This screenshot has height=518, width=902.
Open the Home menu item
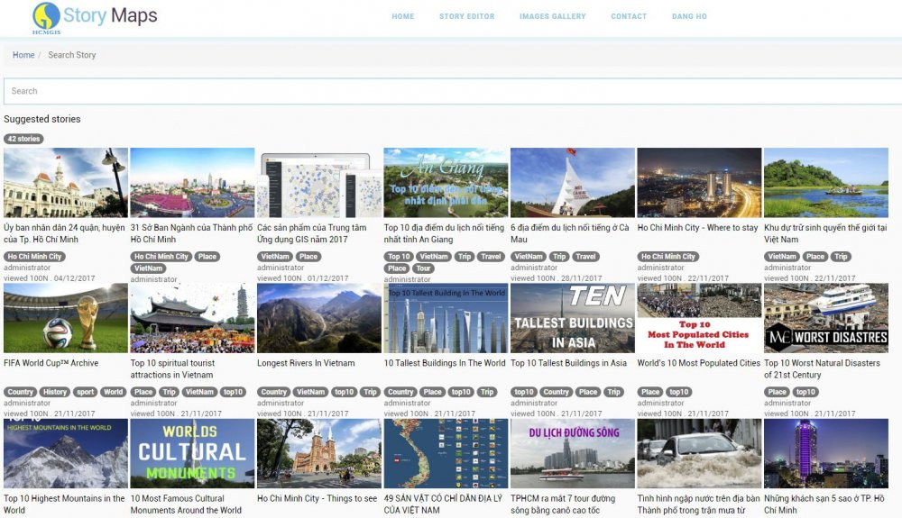pyautogui.click(x=403, y=16)
